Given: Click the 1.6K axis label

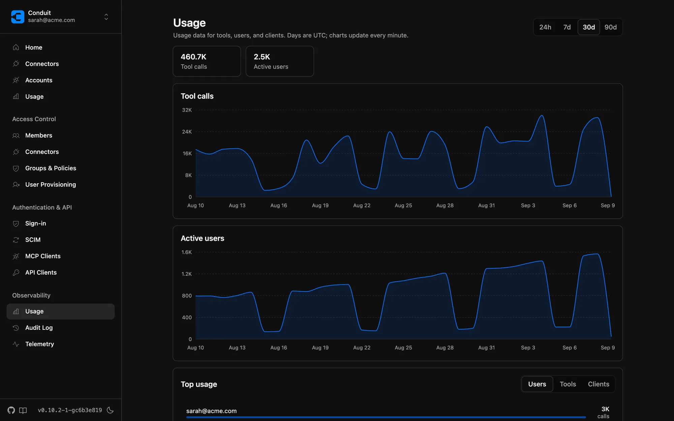Looking at the screenshot, I should (186, 252).
